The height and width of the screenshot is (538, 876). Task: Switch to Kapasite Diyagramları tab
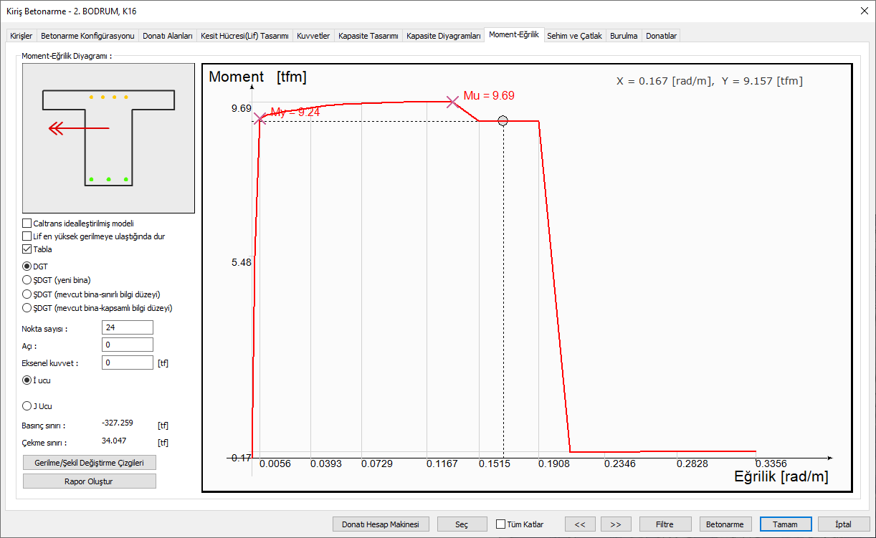point(443,36)
